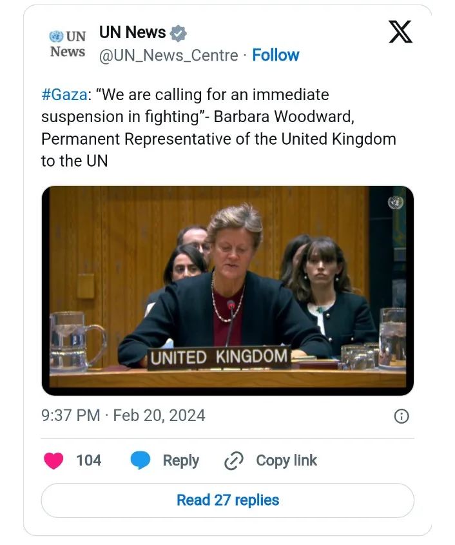Click the 104 likes count

pyautogui.click(x=89, y=460)
